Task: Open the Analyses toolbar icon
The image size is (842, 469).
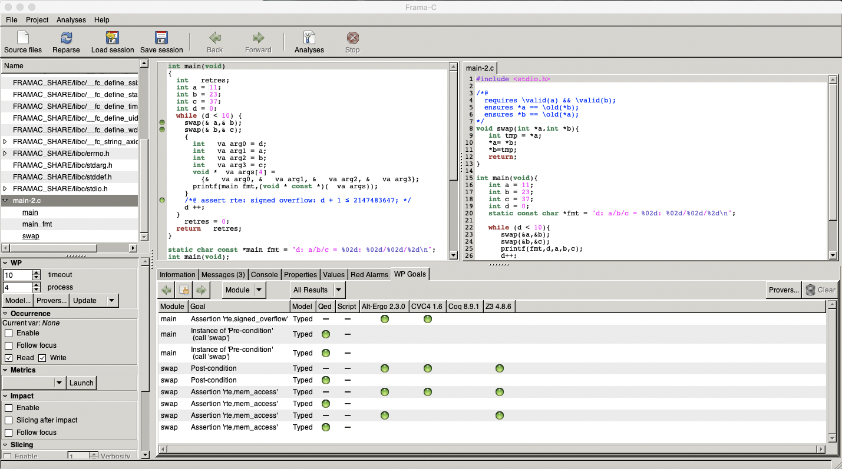Action: point(309,42)
